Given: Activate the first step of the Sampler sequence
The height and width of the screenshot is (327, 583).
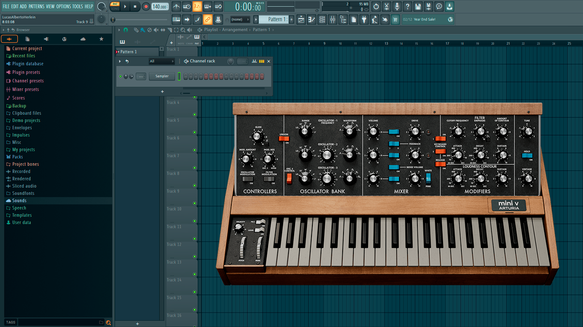Looking at the screenshot, I should tap(186, 76).
